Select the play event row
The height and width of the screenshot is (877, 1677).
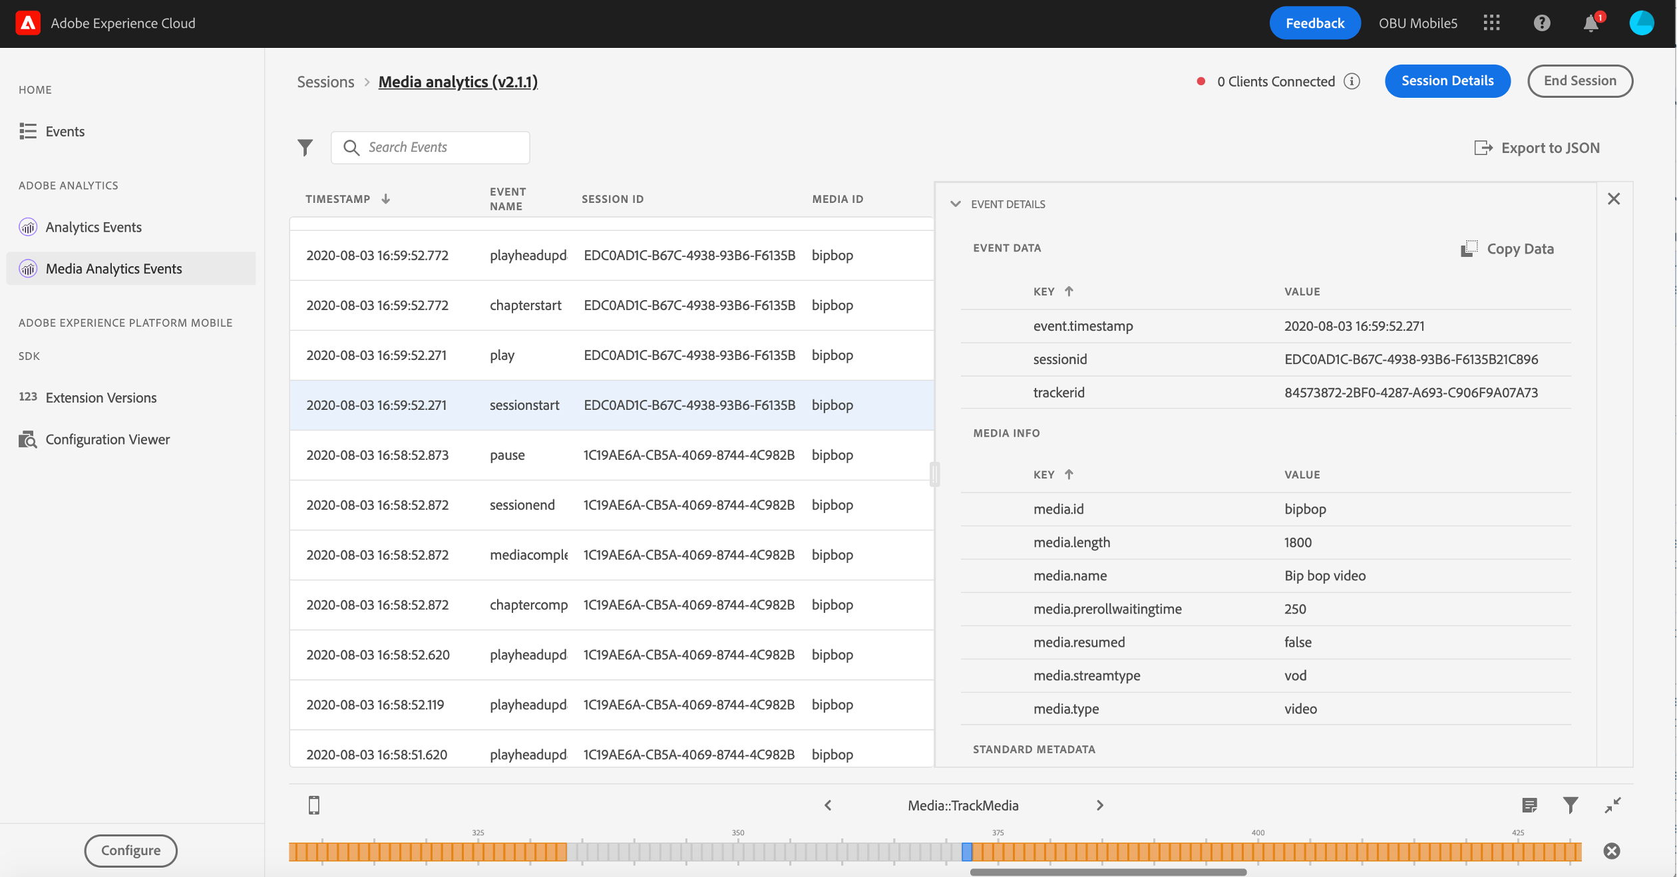pos(612,355)
